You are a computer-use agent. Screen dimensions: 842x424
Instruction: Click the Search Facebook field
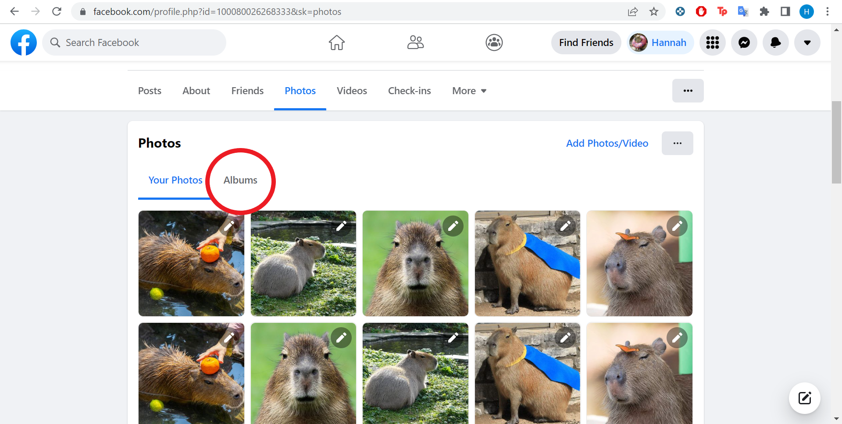tap(134, 42)
